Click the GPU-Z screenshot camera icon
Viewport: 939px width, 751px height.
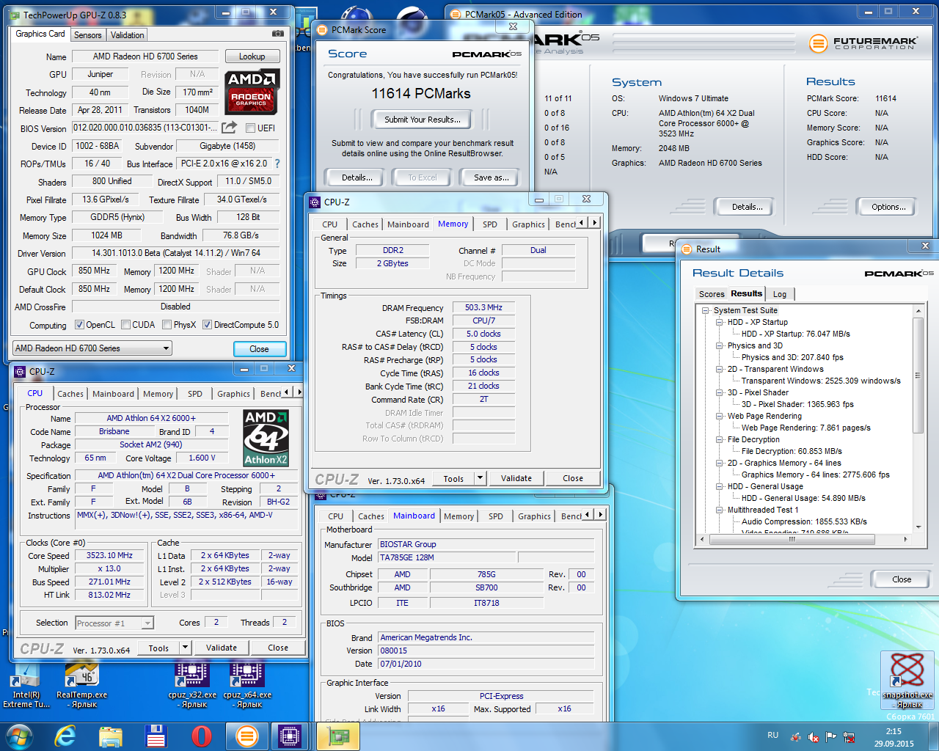pyautogui.click(x=278, y=34)
